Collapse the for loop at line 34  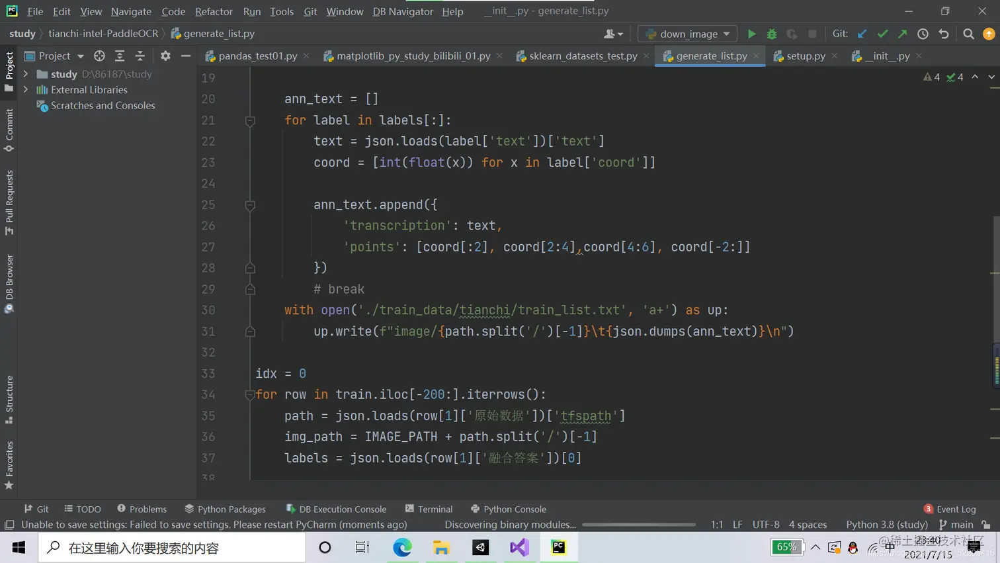pos(250,395)
